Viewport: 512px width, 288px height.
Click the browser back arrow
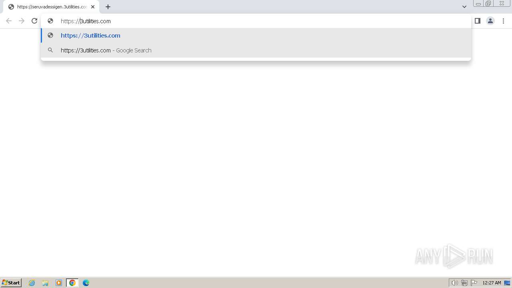(x=9, y=21)
